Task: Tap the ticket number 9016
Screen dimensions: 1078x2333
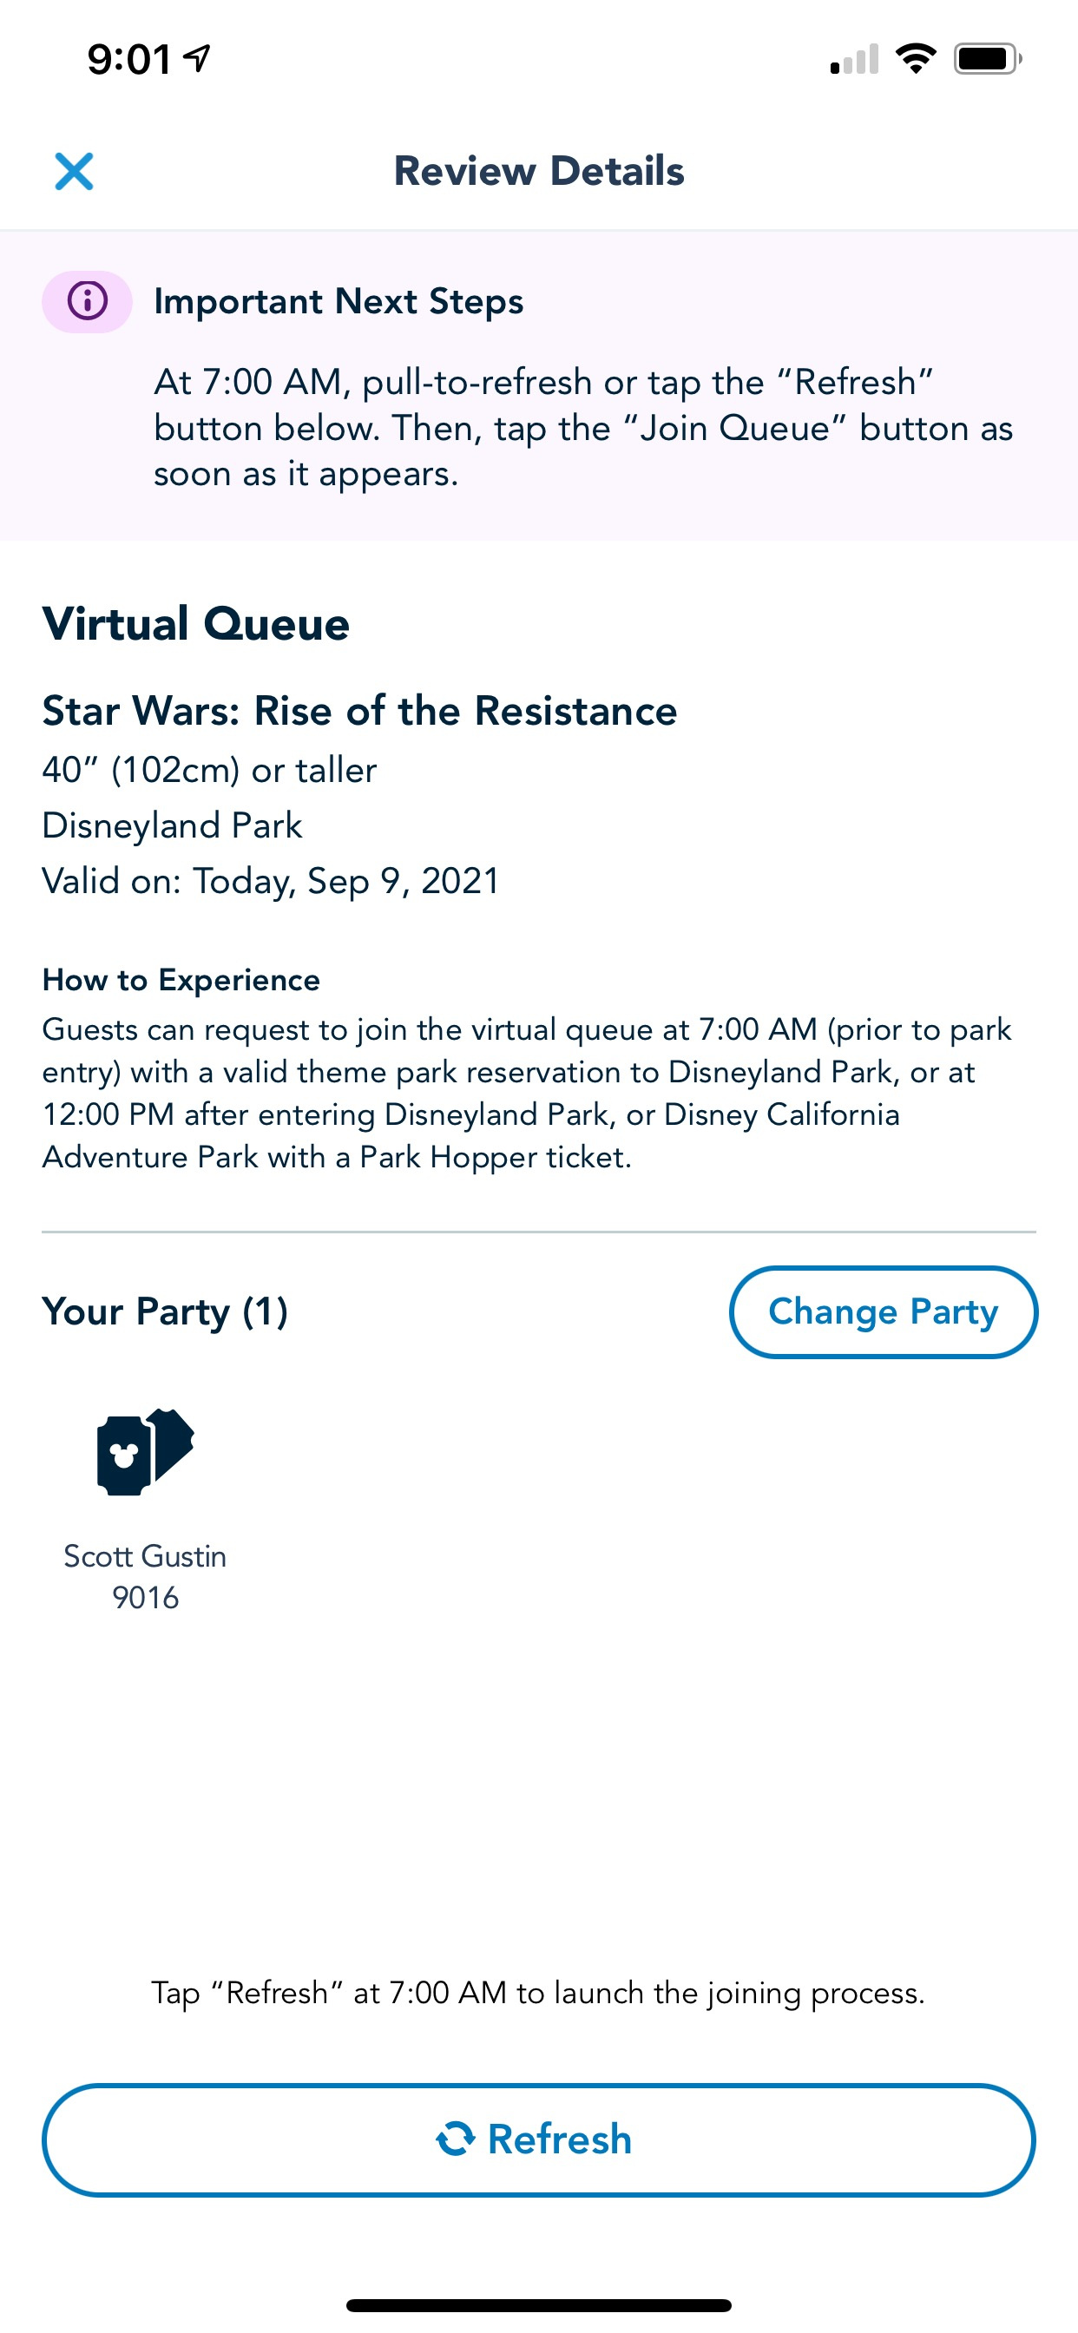Action: pos(145,1598)
